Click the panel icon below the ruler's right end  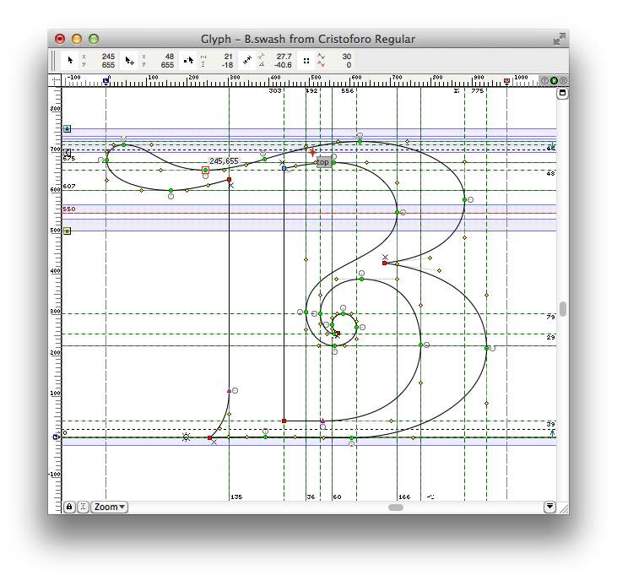pos(562,93)
